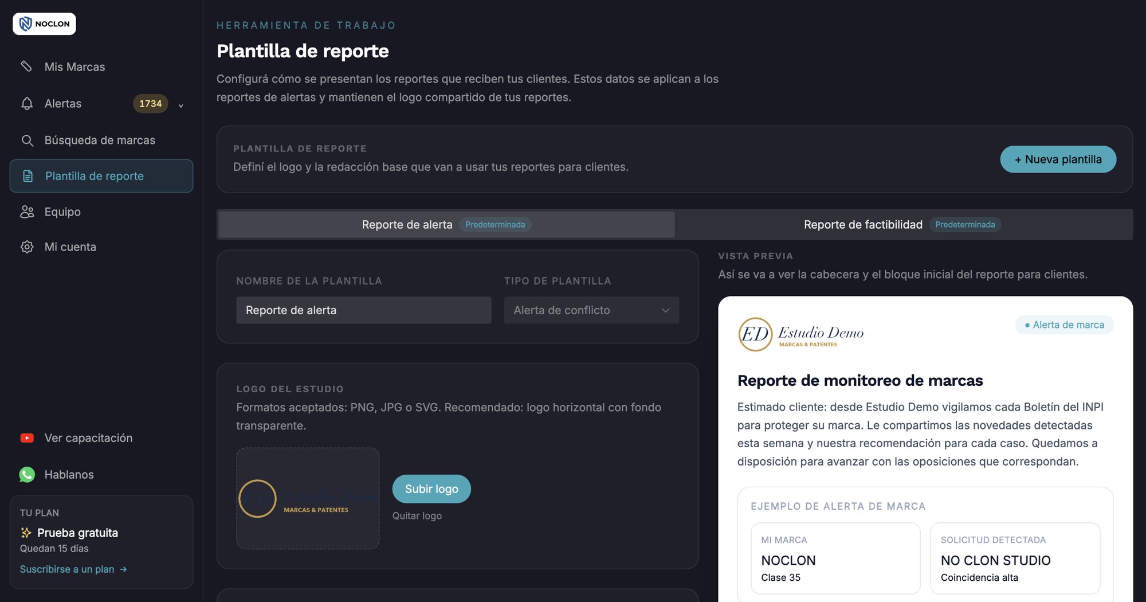Image resolution: width=1146 pixels, height=602 pixels.
Task: Click the Subir logo button
Action: click(x=431, y=489)
